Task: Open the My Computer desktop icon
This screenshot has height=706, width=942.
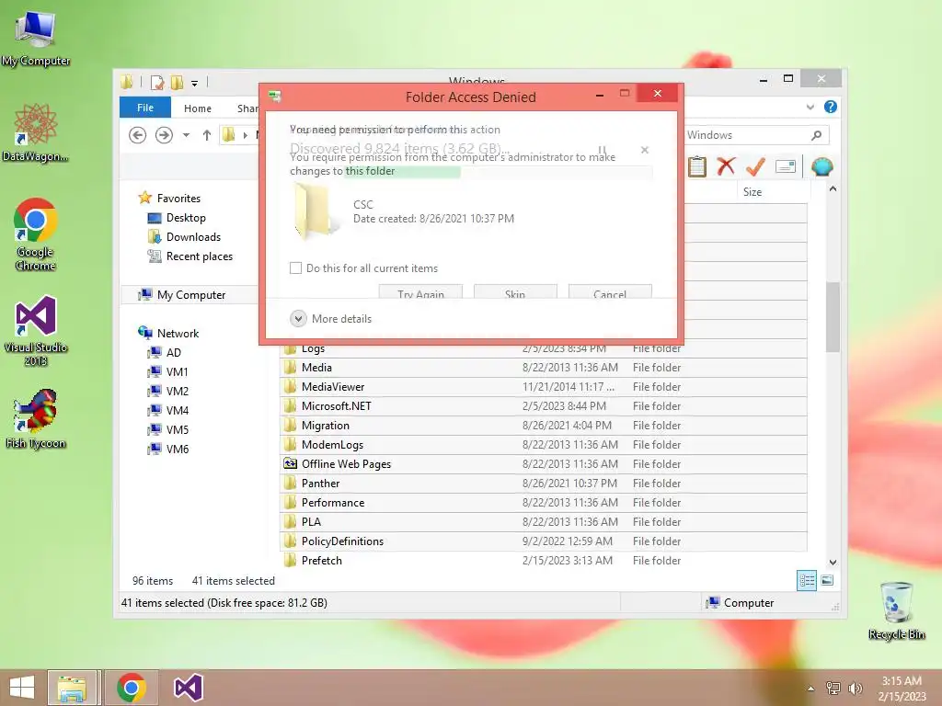Action: 35,39
